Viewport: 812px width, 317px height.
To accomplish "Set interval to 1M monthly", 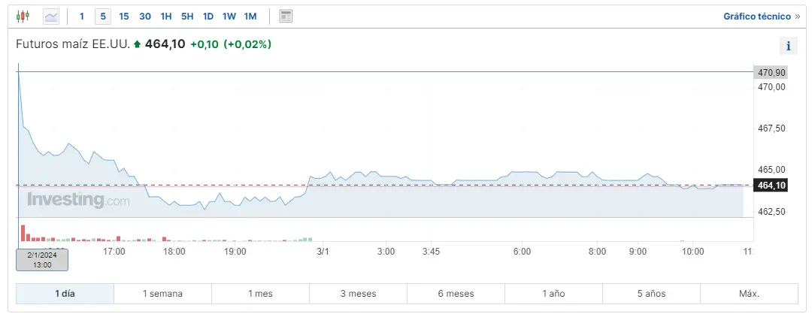I will click(x=250, y=16).
